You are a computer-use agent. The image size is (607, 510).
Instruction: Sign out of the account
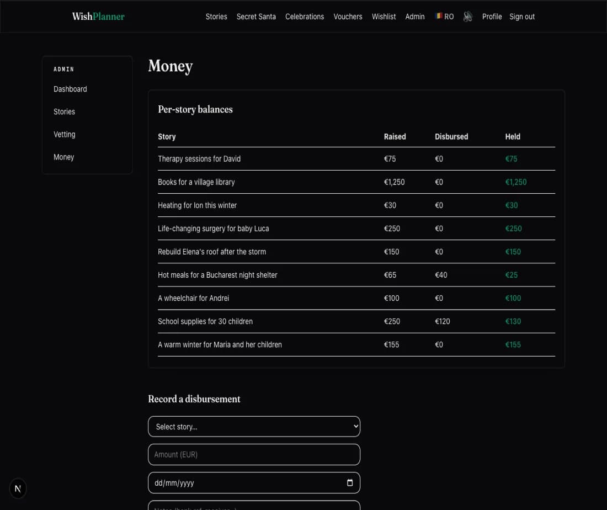522,17
